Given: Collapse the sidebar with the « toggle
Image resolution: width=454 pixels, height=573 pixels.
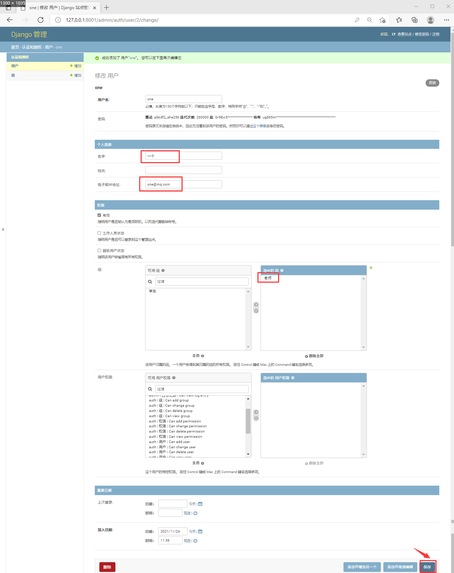Looking at the screenshot, I should [3, 230].
